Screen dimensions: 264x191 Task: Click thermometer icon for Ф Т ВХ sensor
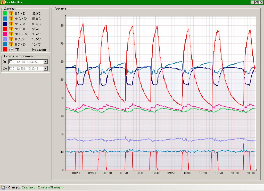coord(11,29)
